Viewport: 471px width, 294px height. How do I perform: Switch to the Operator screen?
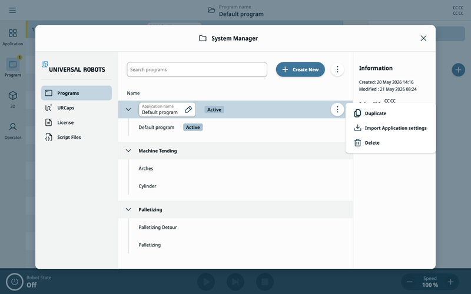pyautogui.click(x=12, y=131)
